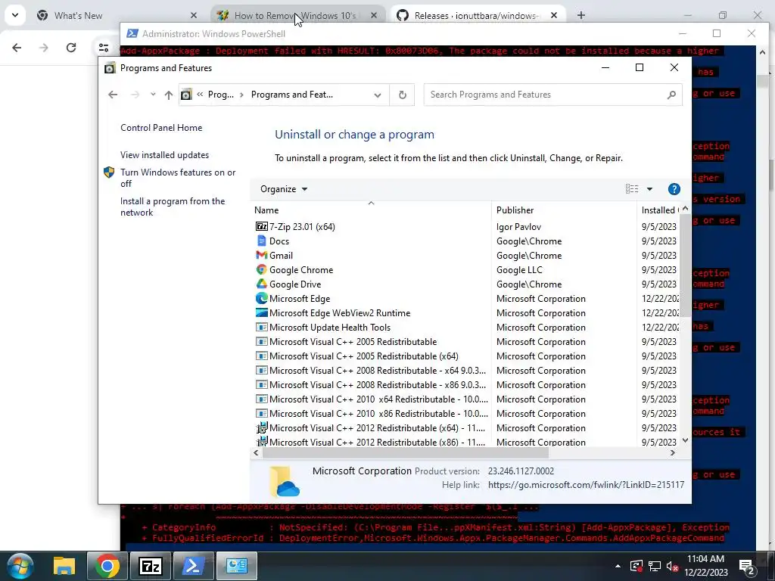Close the What's New tab
Image resolution: width=775 pixels, height=581 pixels.
(193, 16)
